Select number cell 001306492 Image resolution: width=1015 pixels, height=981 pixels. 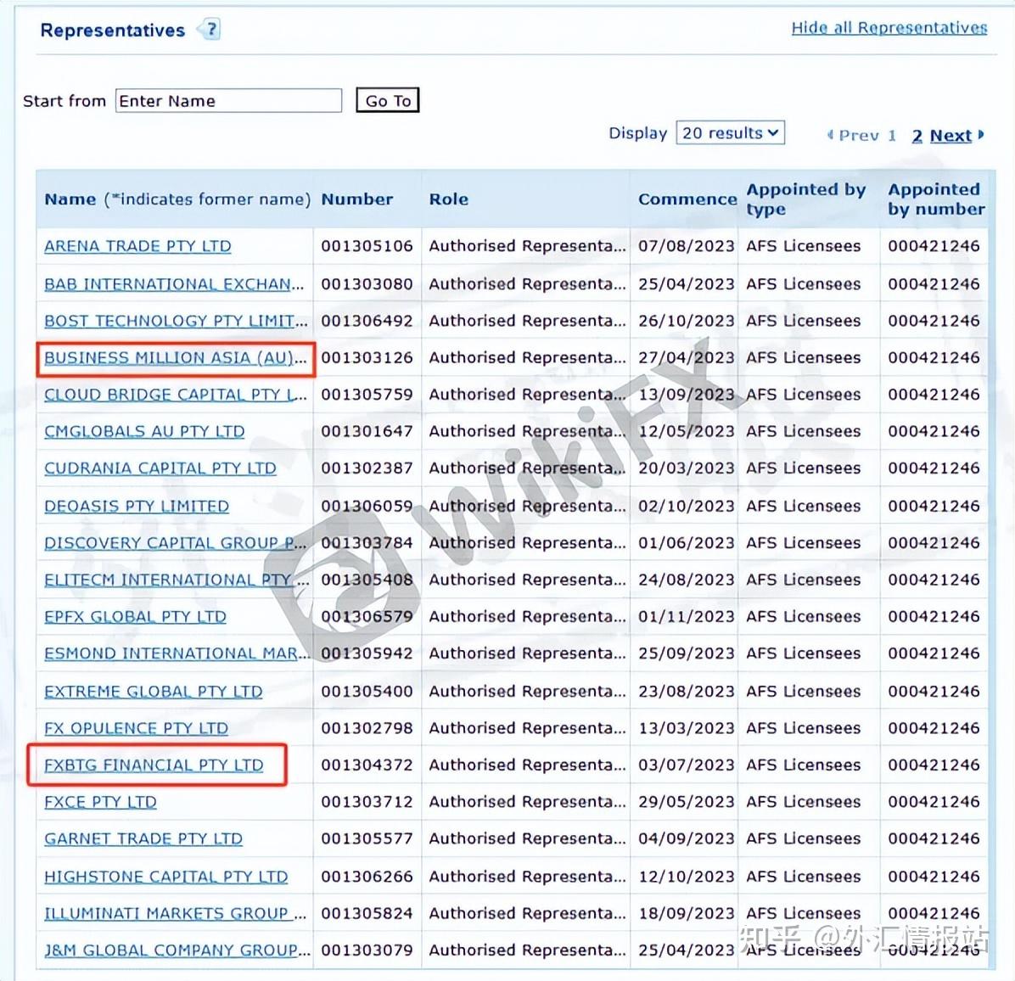(x=367, y=321)
